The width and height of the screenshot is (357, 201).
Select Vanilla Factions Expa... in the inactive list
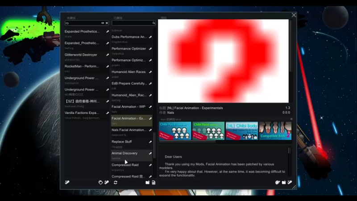point(87,115)
